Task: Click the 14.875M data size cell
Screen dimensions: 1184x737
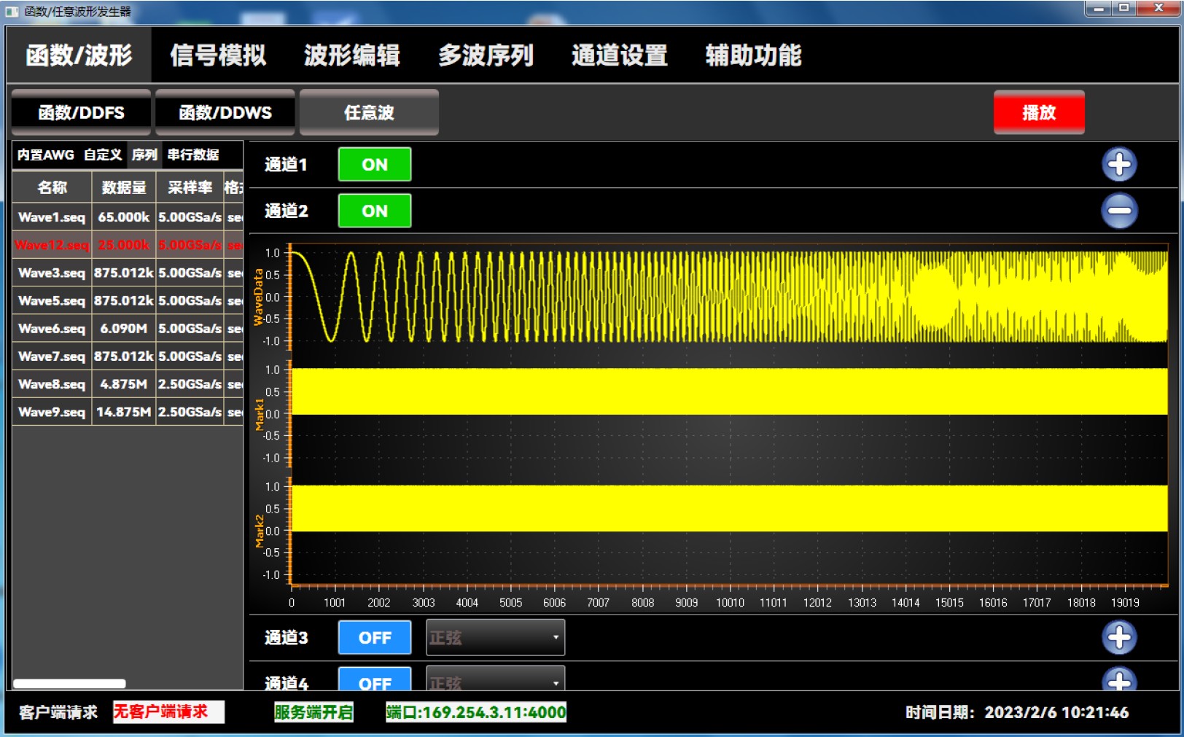Action: [124, 412]
